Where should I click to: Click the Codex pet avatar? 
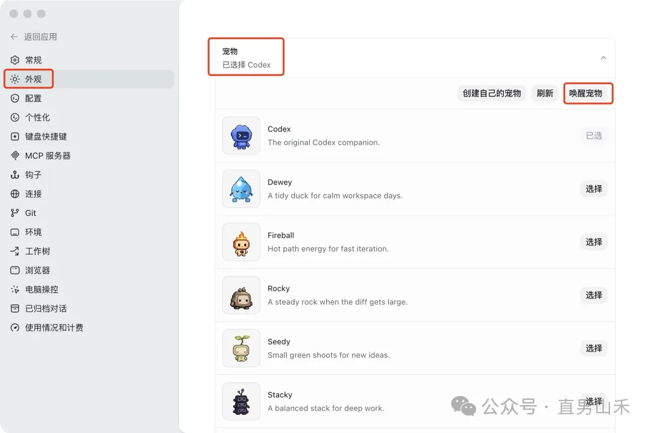pyautogui.click(x=241, y=136)
